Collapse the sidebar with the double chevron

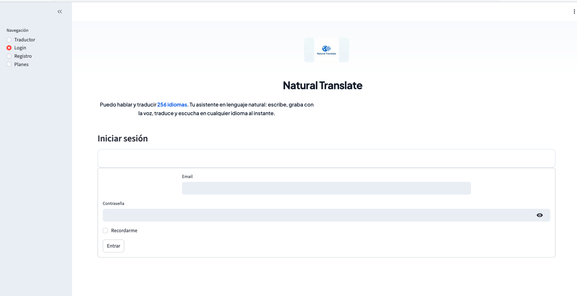click(60, 12)
